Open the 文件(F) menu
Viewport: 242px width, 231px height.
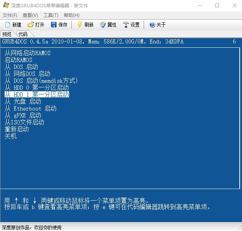10,15
